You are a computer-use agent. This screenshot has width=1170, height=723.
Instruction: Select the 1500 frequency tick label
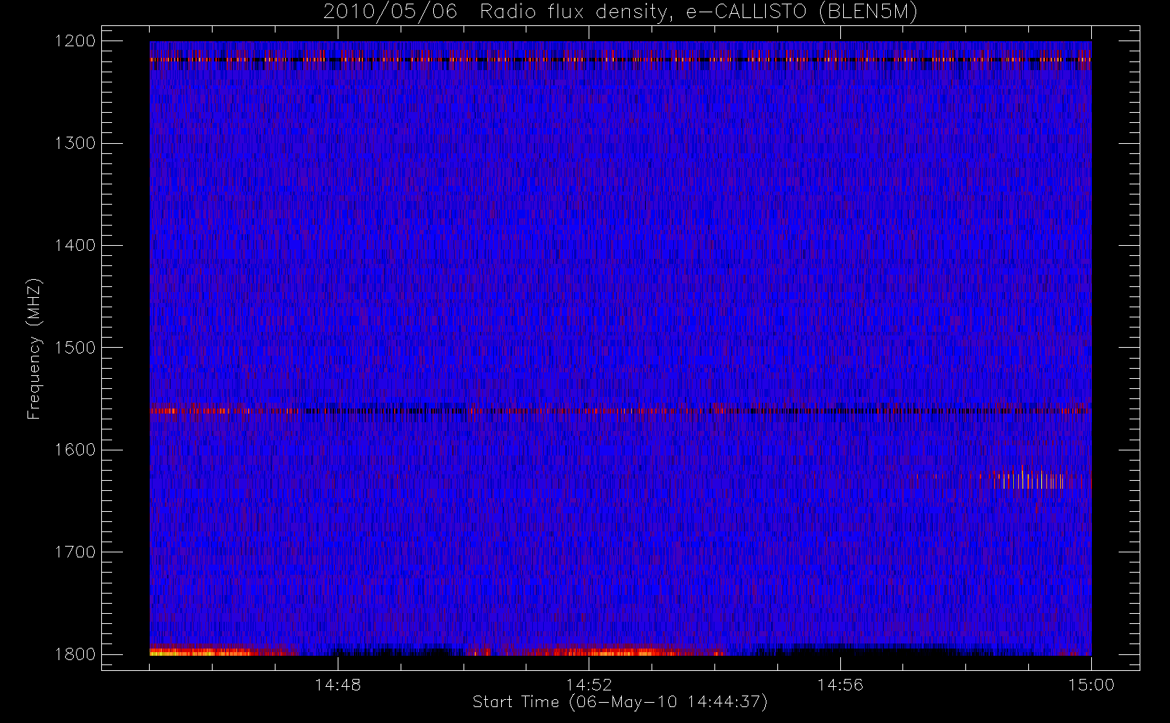pos(75,347)
